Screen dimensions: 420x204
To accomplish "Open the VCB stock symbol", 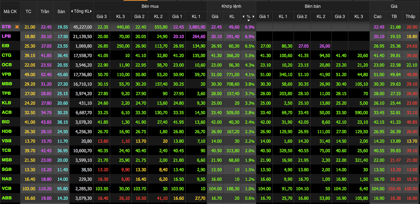I will pos(6,188).
